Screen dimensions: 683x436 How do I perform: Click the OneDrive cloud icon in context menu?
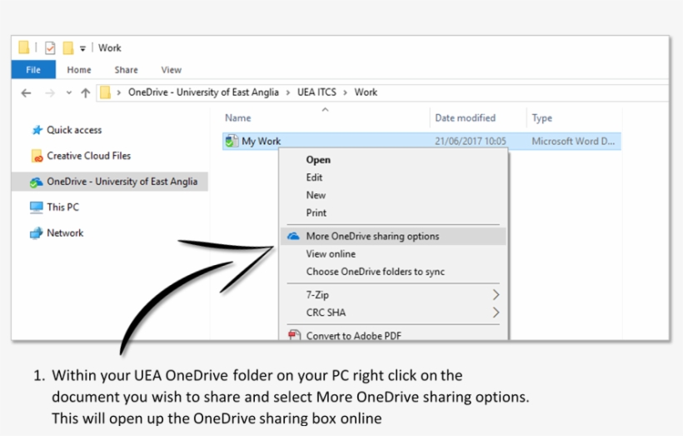point(293,236)
